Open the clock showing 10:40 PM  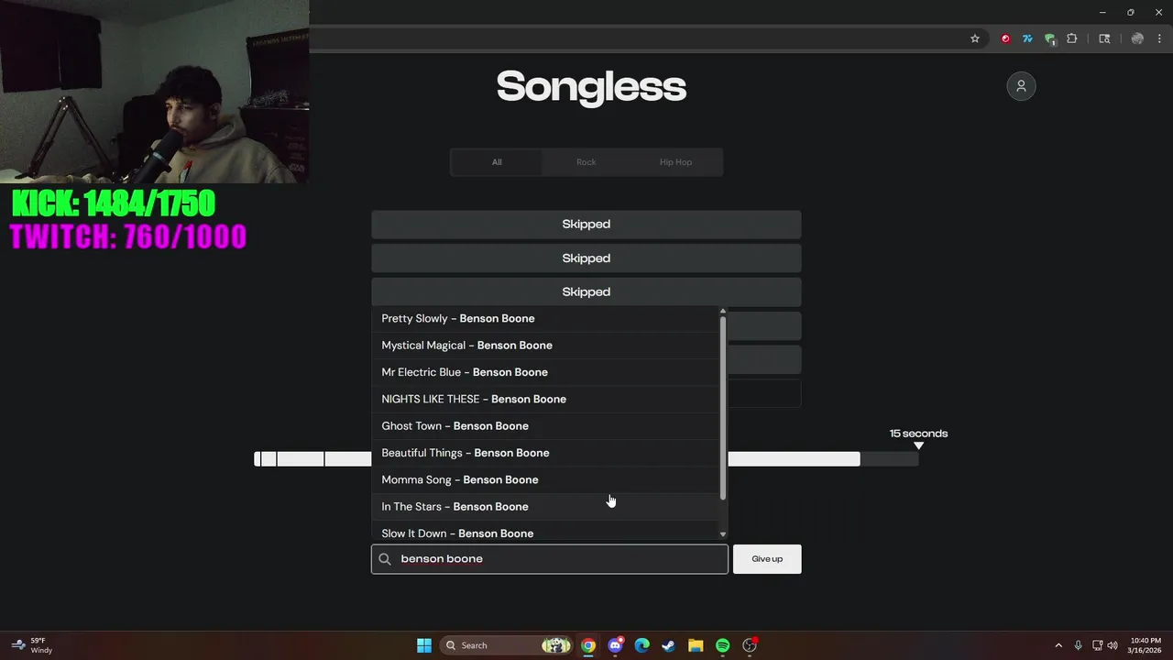[1146, 645]
